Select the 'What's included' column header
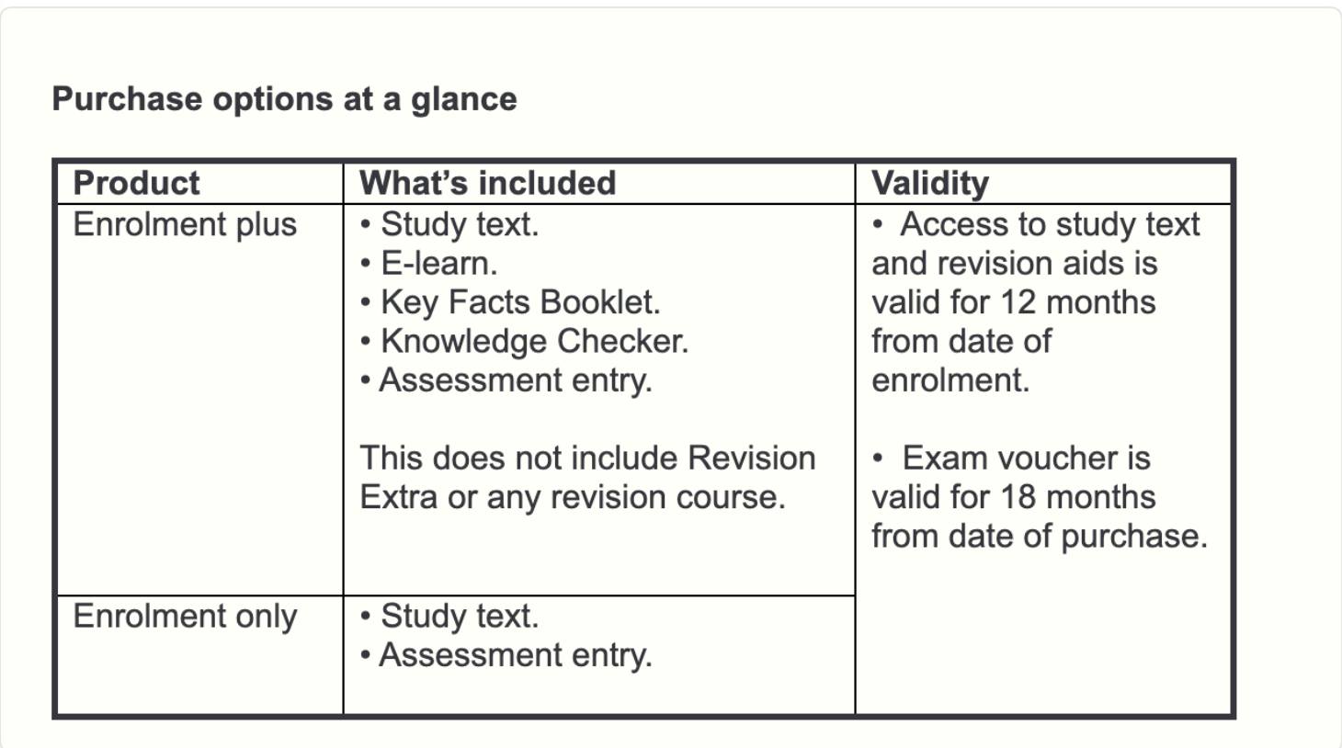Screen dimensions: 1342x748 (x=487, y=183)
